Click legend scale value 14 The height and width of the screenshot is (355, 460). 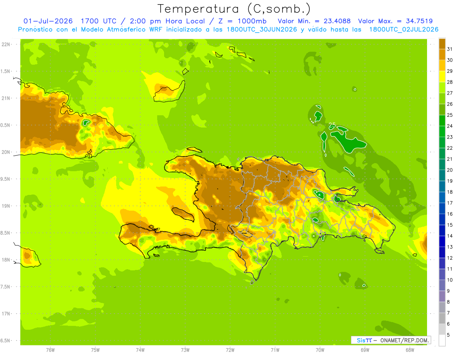click(450, 236)
